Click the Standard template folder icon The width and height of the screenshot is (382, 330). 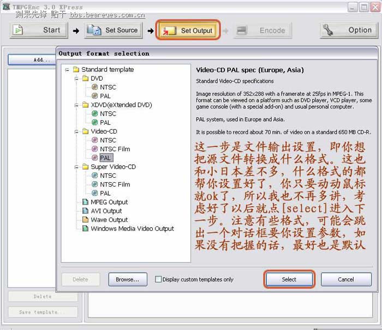(x=76, y=70)
